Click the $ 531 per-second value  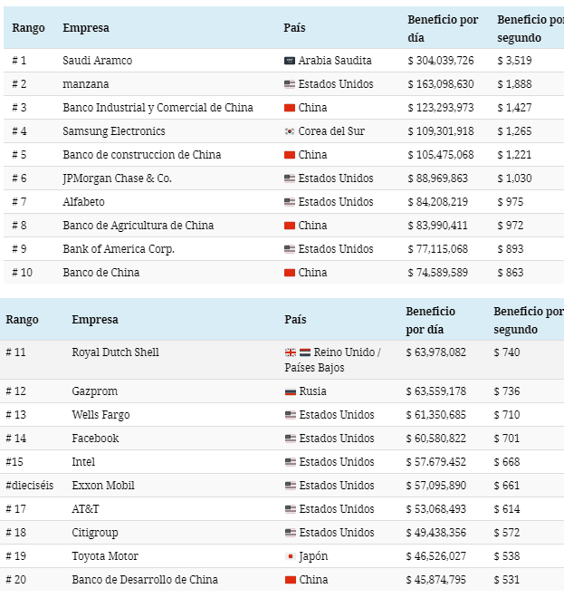click(506, 580)
